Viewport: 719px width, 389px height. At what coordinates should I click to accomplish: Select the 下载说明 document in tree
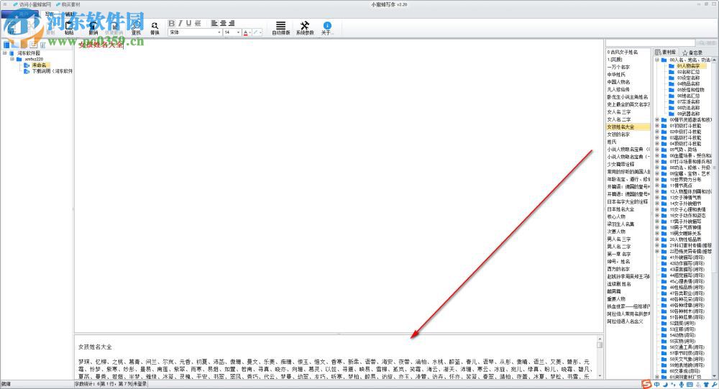[52, 71]
